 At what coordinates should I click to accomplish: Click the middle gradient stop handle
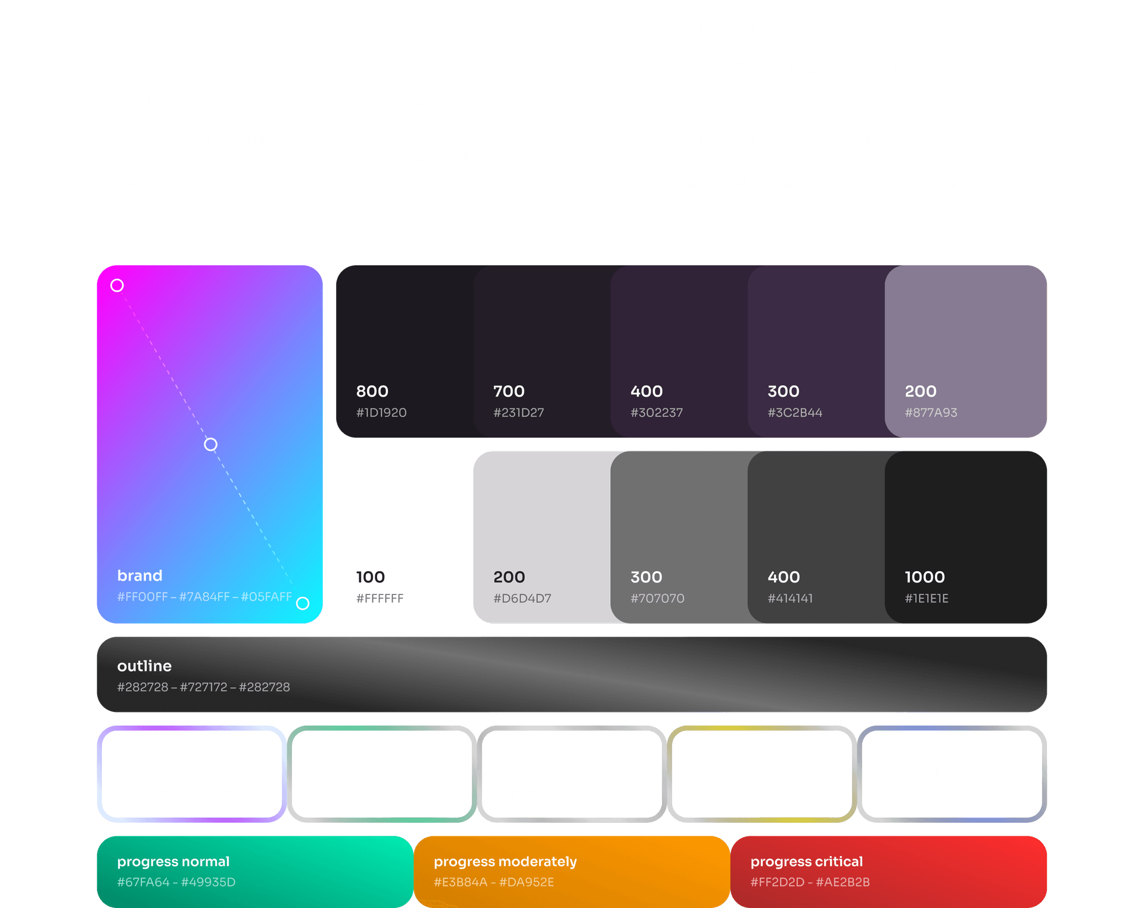210,444
